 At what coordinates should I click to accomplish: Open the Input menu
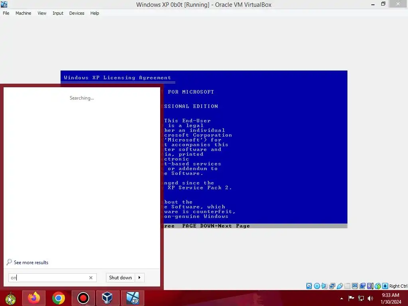tap(58, 13)
